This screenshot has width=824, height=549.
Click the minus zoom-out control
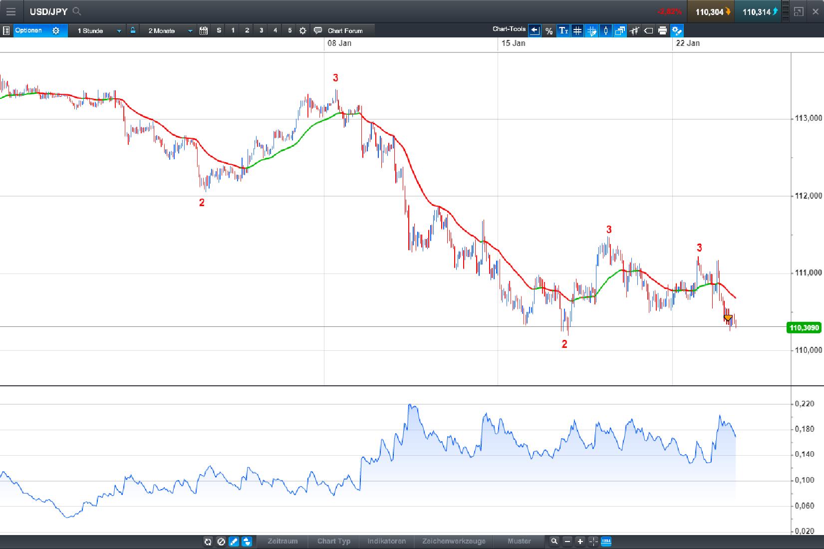pos(567,542)
